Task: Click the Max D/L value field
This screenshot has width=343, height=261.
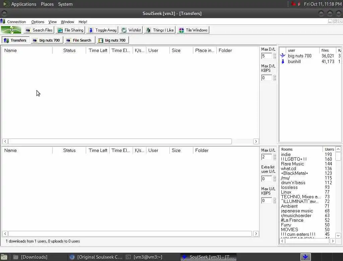Action: (x=267, y=56)
